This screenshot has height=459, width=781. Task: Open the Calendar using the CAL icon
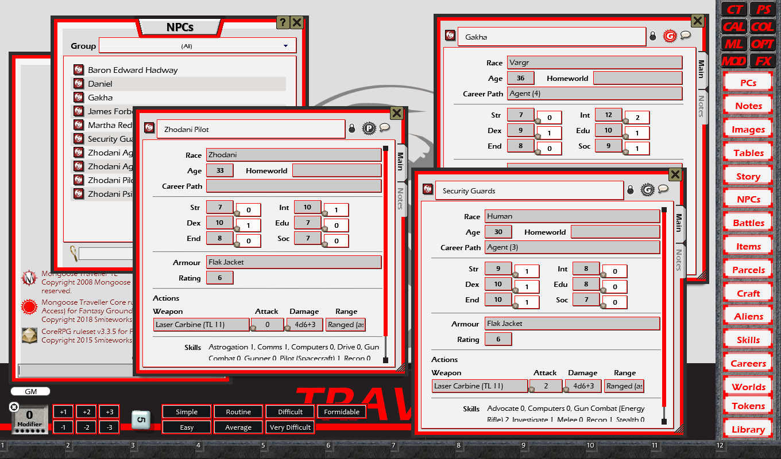[733, 26]
